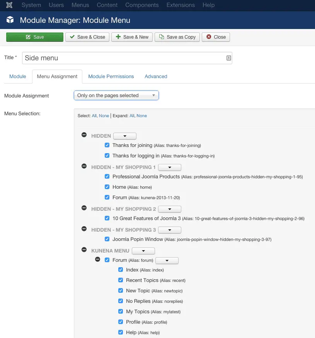The width and height of the screenshot is (315, 338).
Task: Uncheck the Recent Topics checkbox
Action: click(121, 280)
